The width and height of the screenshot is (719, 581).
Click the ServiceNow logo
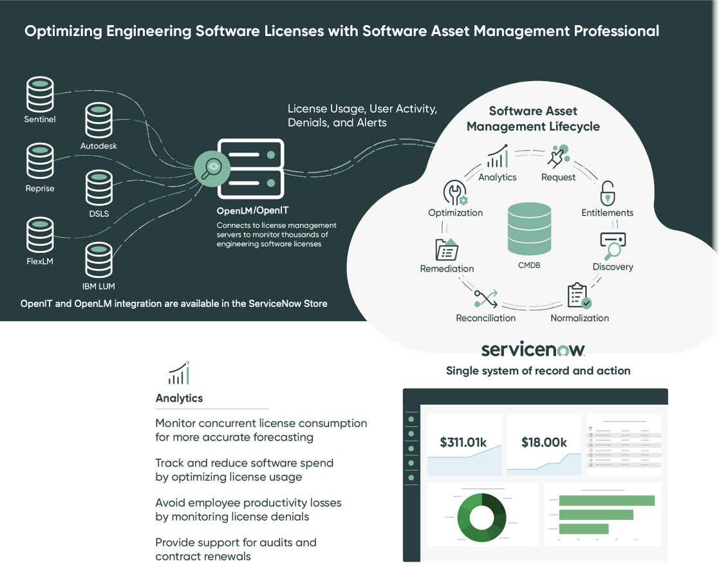click(x=533, y=349)
